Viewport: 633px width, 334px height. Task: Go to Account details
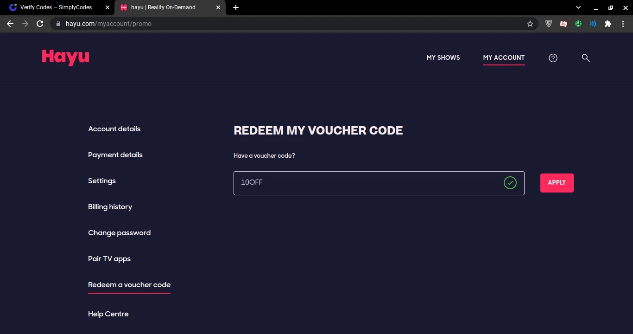click(x=114, y=129)
